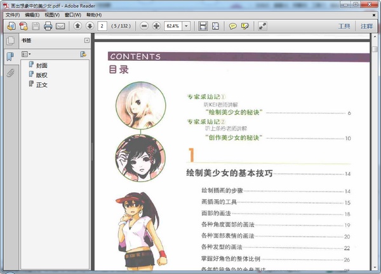Click the 各种面部表情的画法 entry
The width and height of the screenshot is (381, 274).
click(228, 236)
